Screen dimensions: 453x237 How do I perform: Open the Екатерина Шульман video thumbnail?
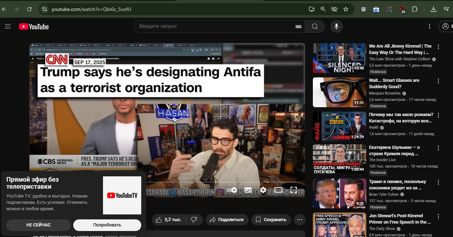point(339,160)
